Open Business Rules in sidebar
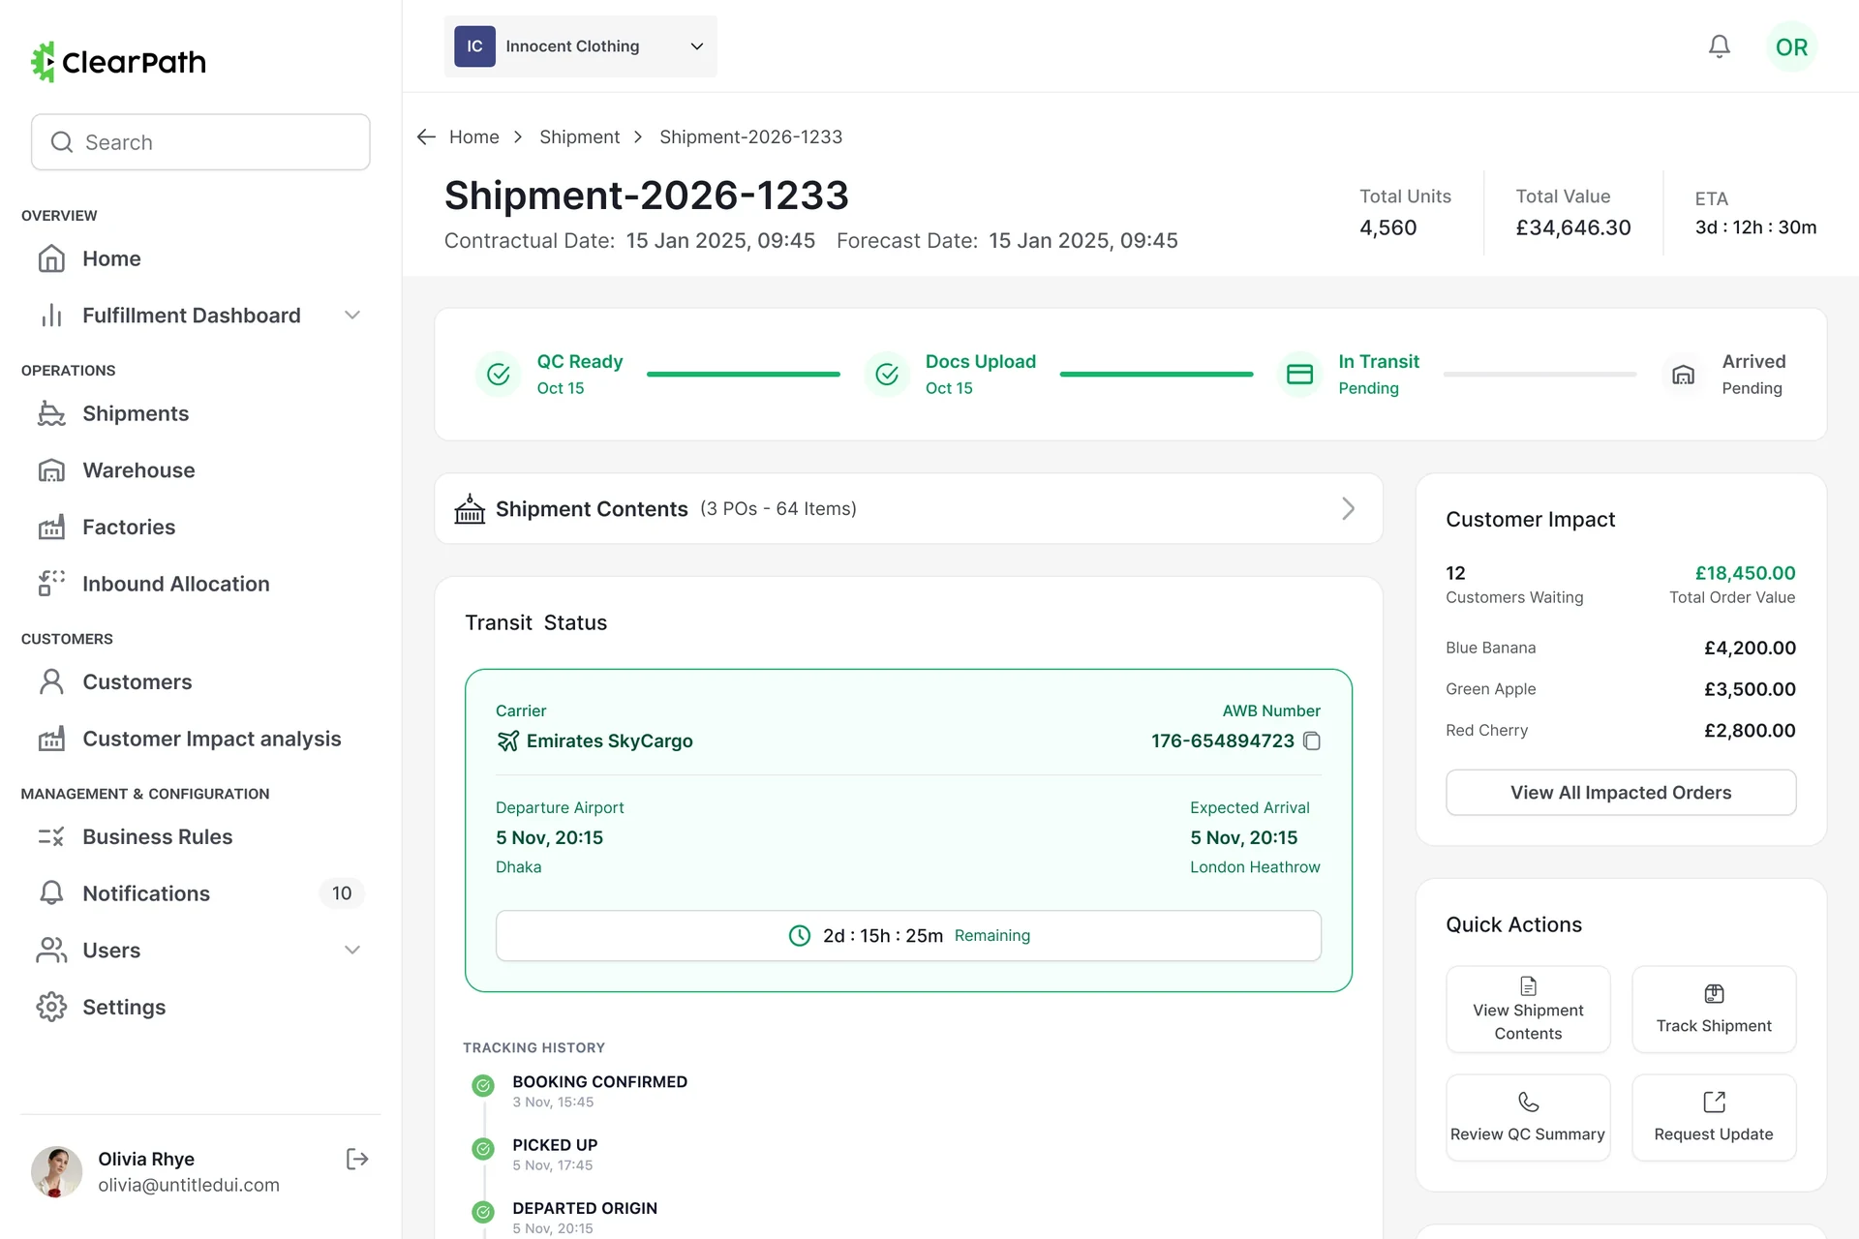The image size is (1859, 1239). click(x=199, y=836)
